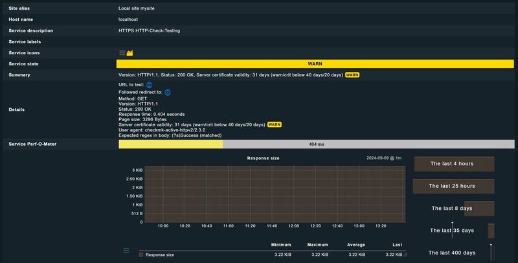The height and width of the screenshot is (263, 518).
Task: Click the WARN badge in Summary row
Action: (x=352, y=75)
